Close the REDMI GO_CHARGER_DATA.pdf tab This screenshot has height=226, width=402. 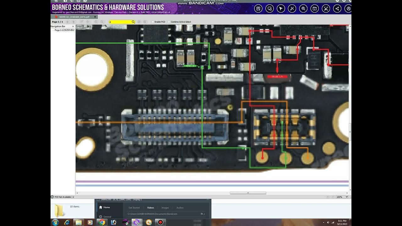point(95,17)
